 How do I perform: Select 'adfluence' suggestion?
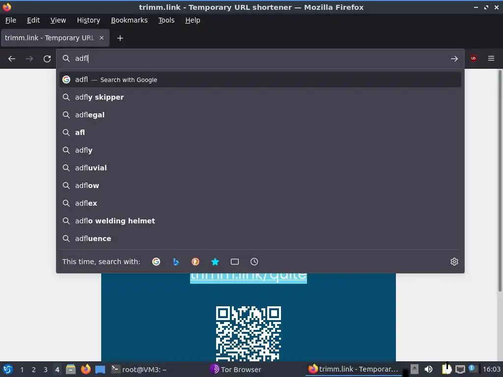260,239
